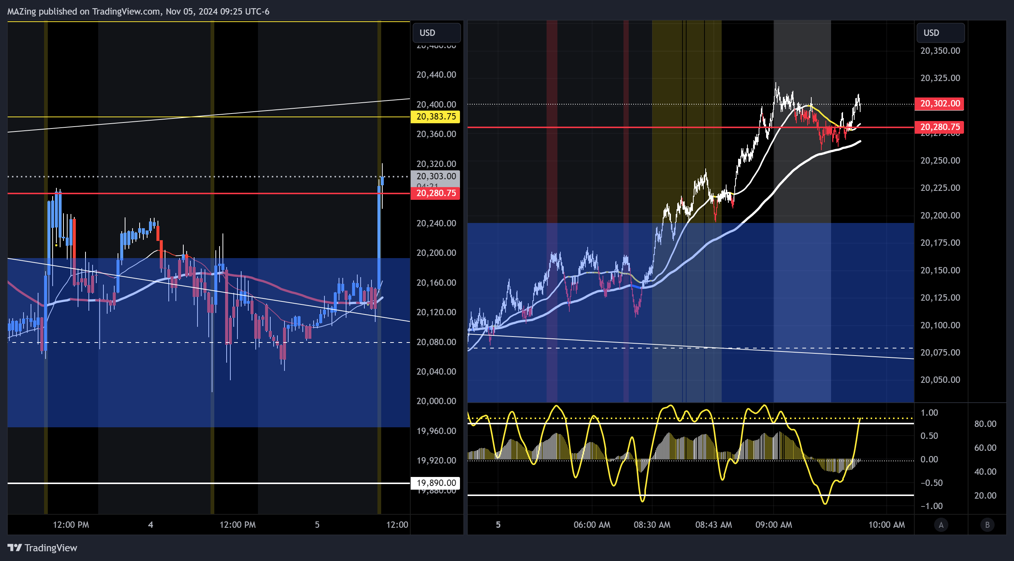Click the 20,240.00 price axis value
The height and width of the screenshot is (561, 1014).
pos(436,223)
